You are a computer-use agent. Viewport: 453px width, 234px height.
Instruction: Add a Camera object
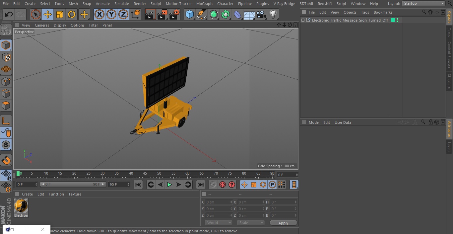point(261,15)
